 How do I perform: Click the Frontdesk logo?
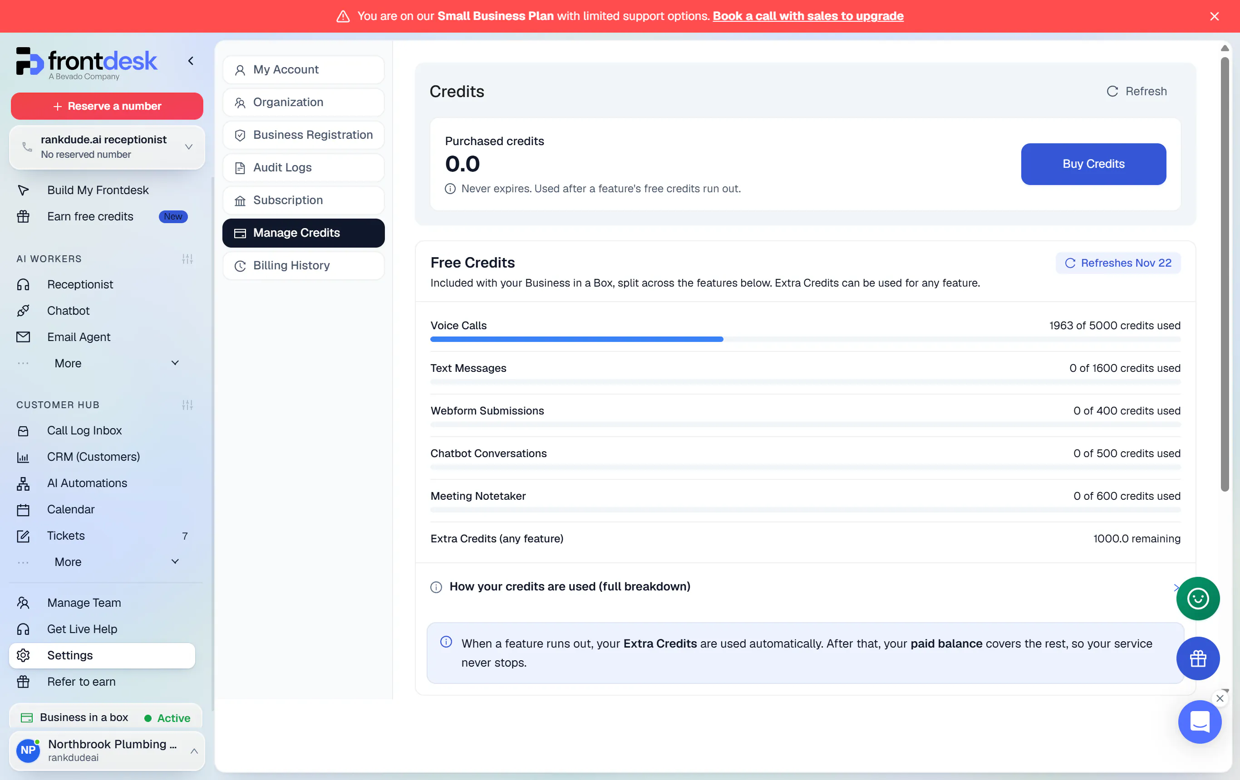(x=87, y=64)
